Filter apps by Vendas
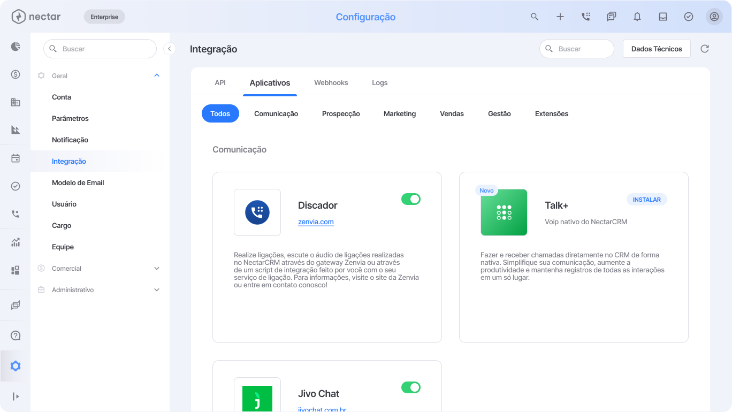Image resolution: width=732 pixels, height=412 pixels. pyautogui.click(x=452, y=113)
